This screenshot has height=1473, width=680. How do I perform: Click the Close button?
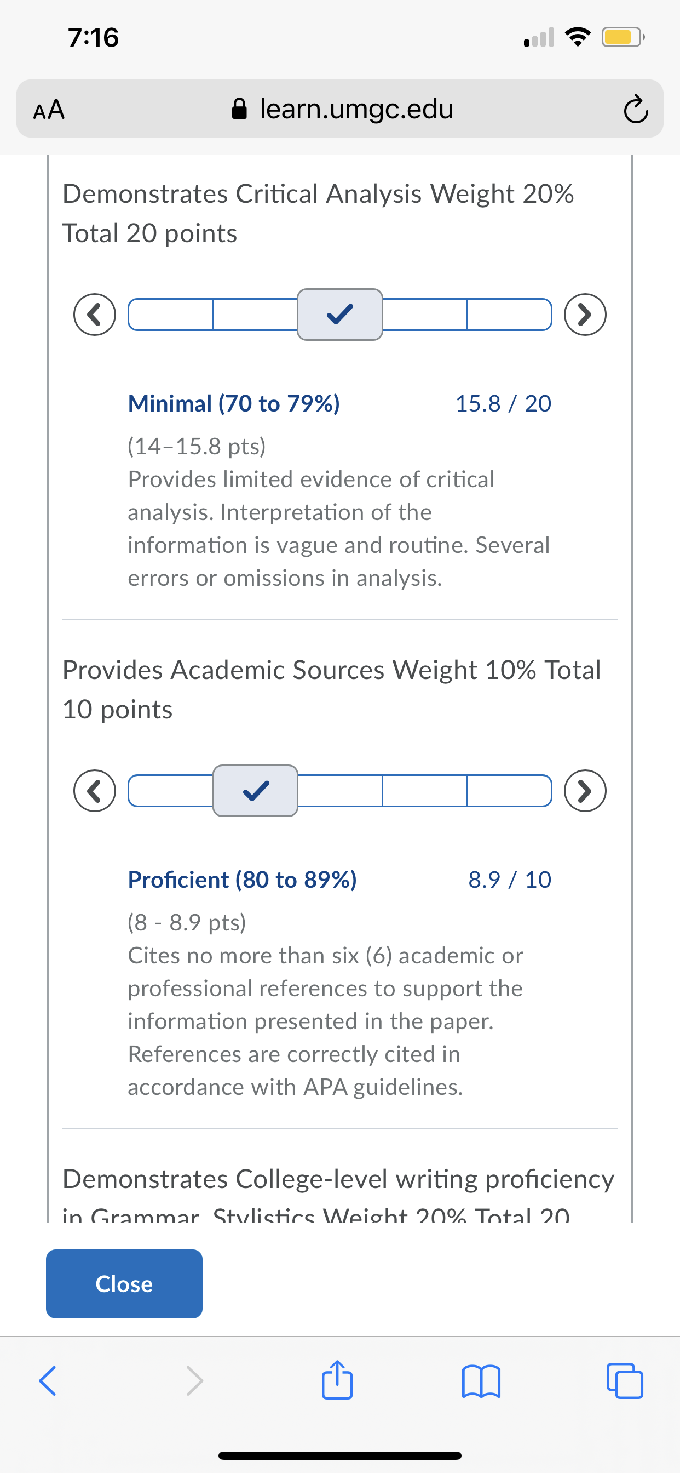124,1284
